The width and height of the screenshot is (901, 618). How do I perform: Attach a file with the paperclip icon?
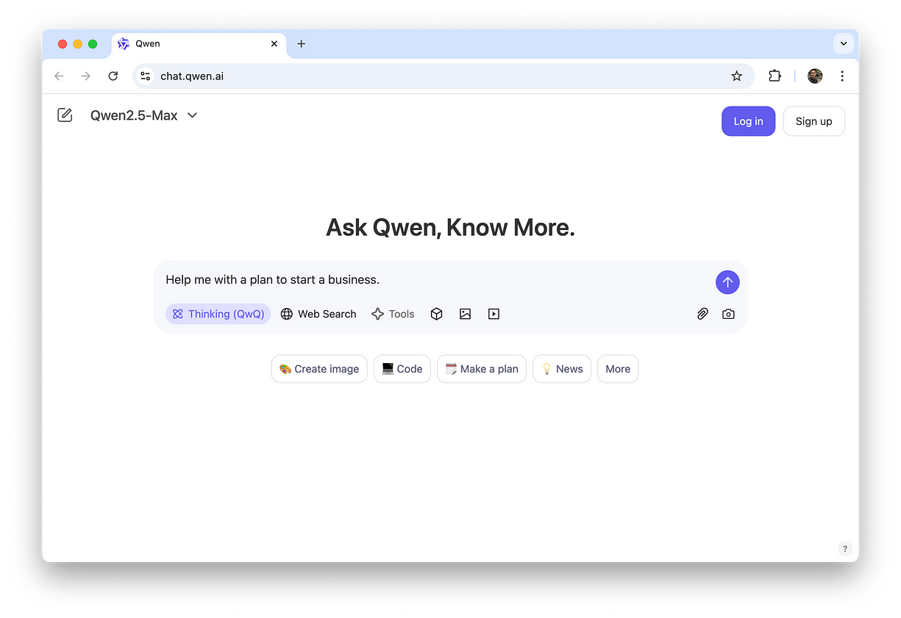click(x=702, y=314)
